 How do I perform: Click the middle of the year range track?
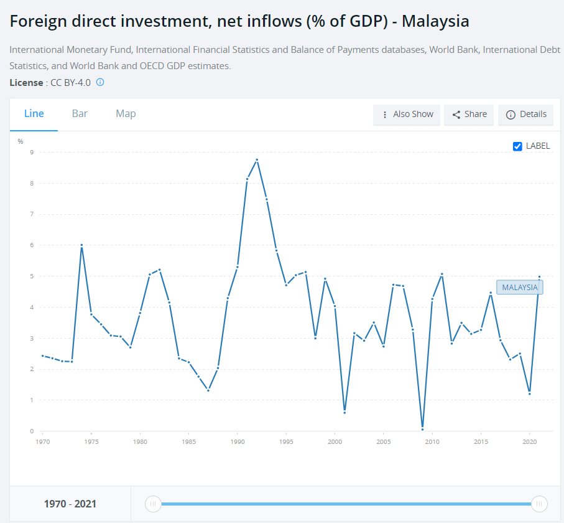[x=346, y=504]
